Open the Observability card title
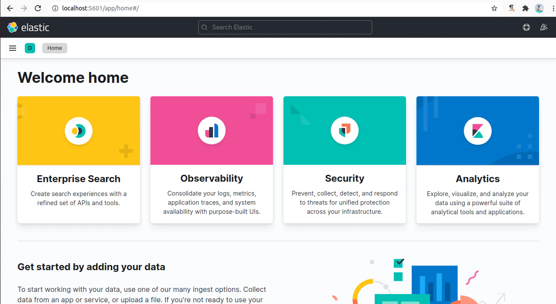556x304 pixels. tap(212, 178)
